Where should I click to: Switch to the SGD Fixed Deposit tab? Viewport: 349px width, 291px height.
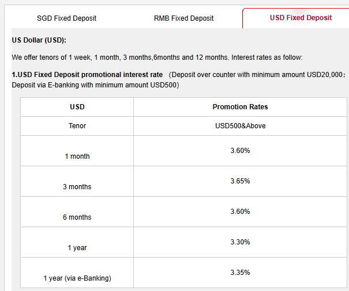tap(66, 18)
